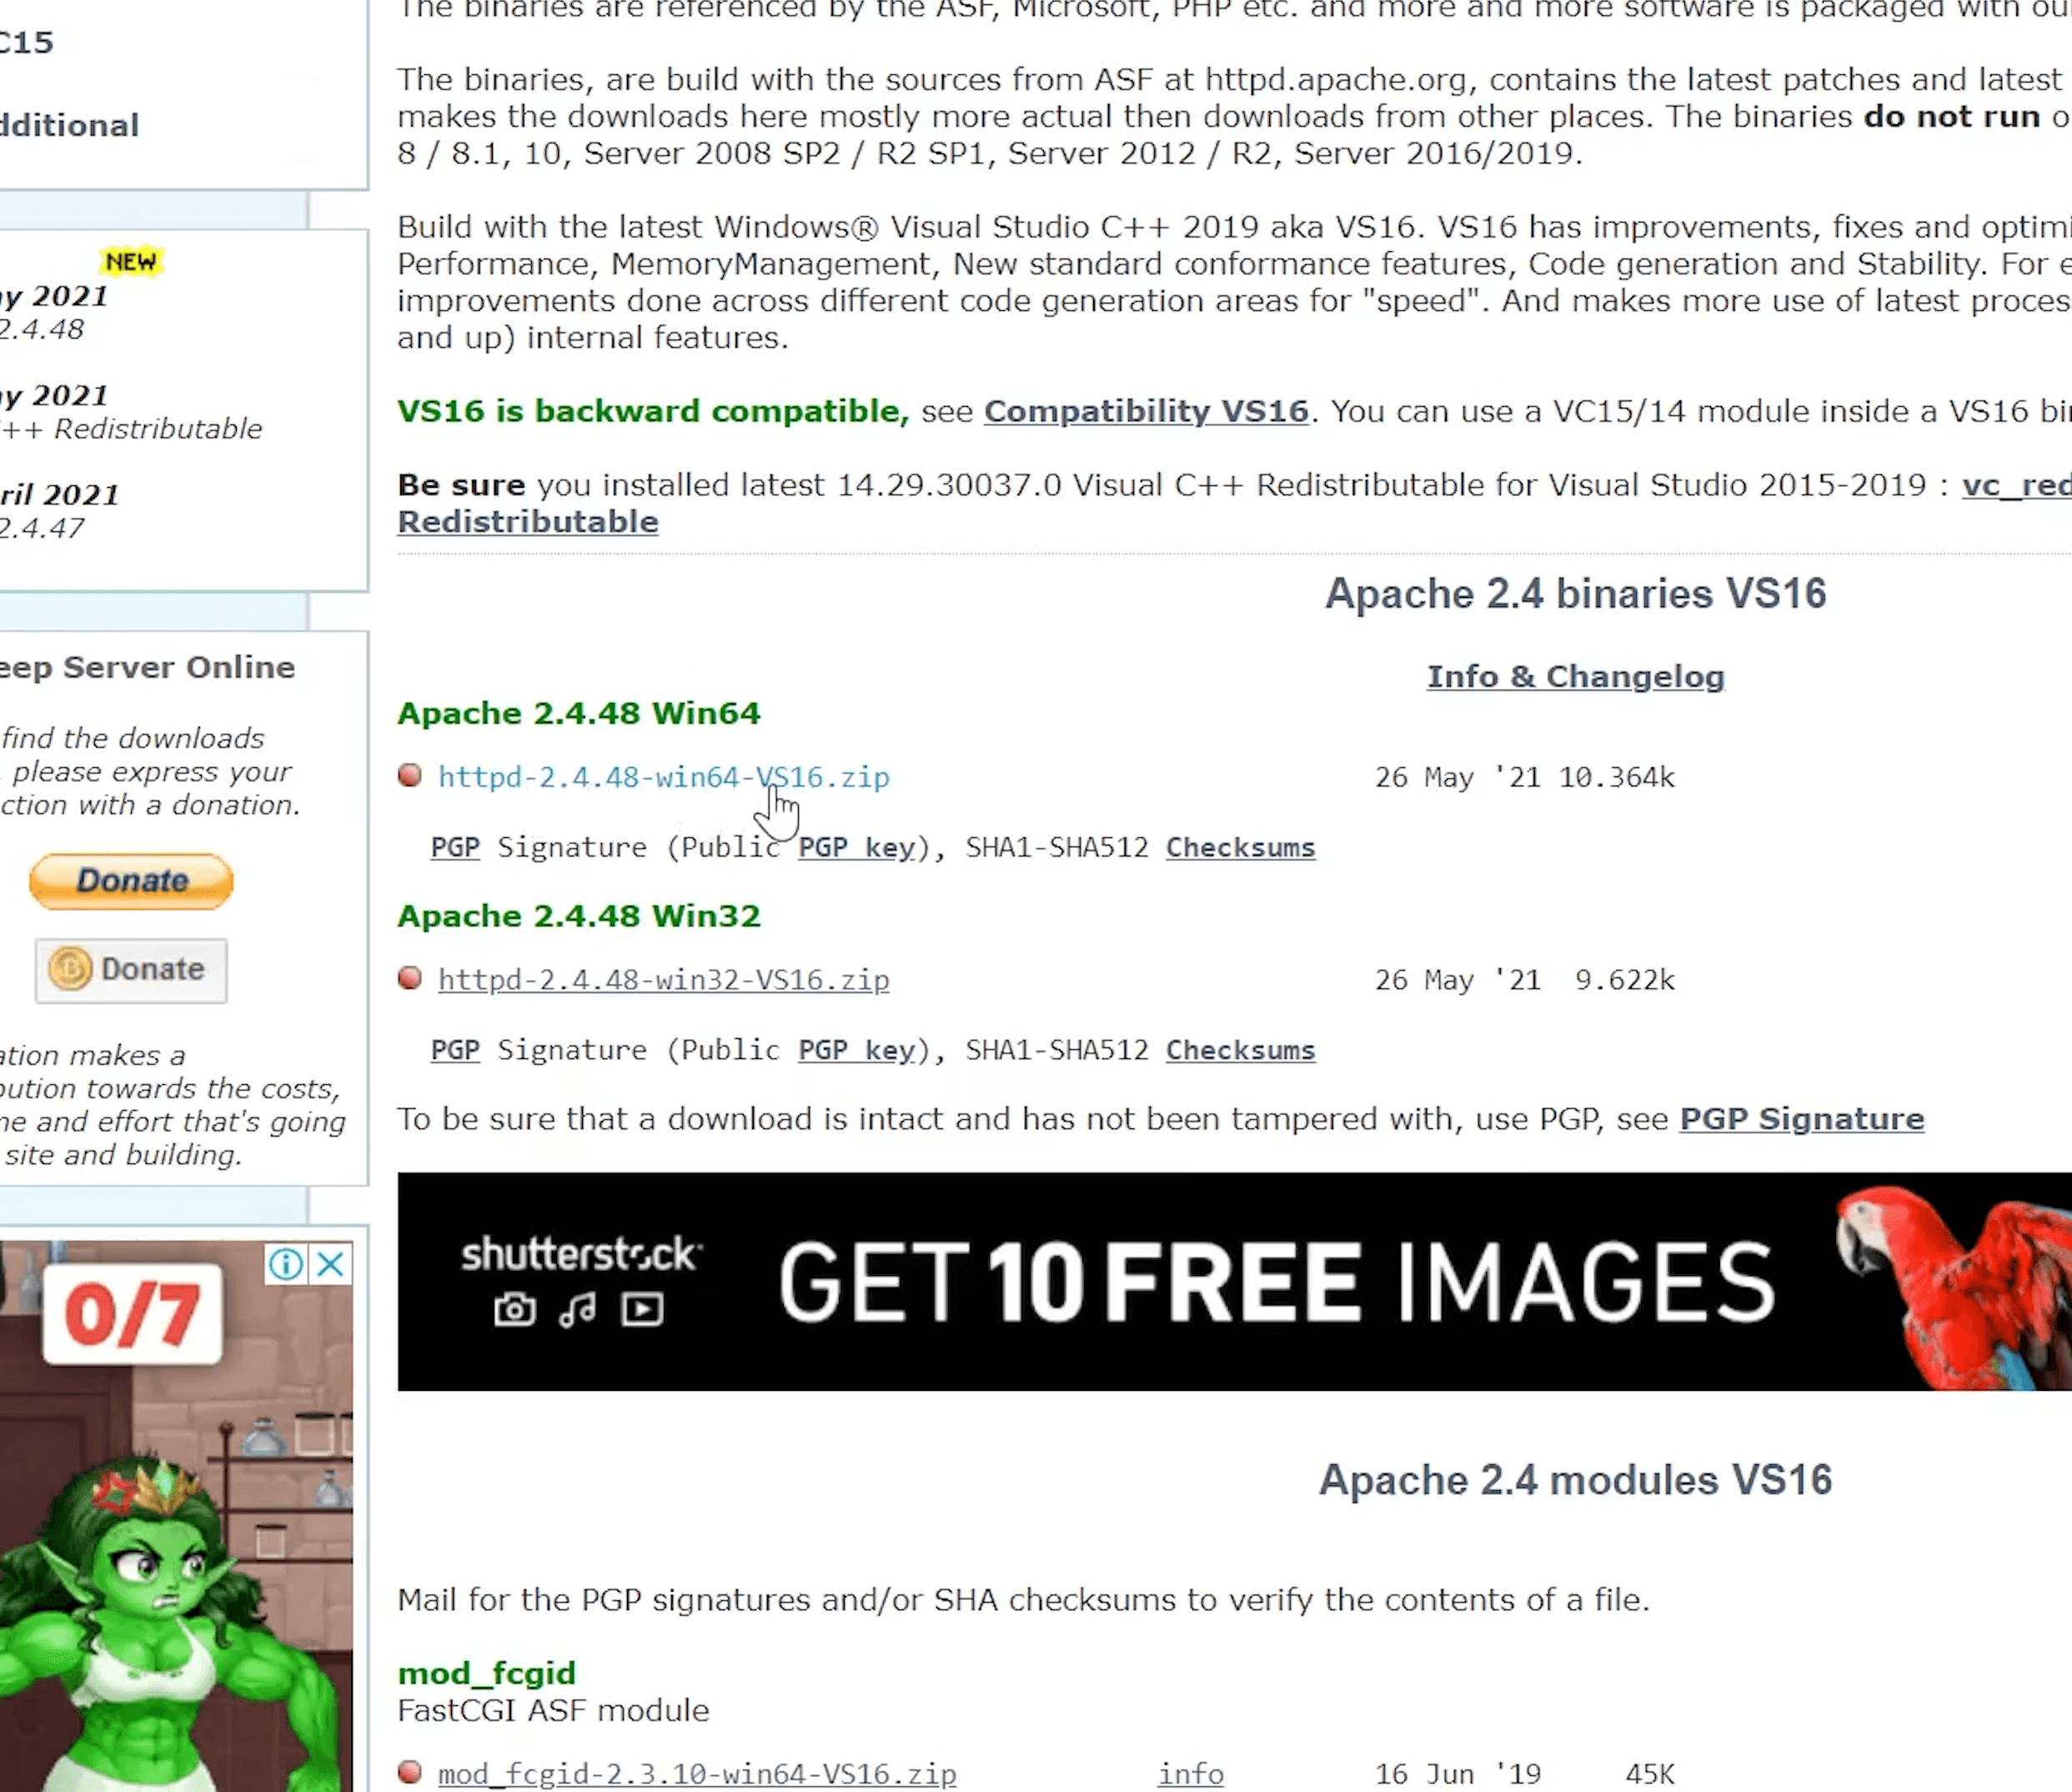Click the Bitcoin Donate icon
The image size is (2072, 1792).
130,967
